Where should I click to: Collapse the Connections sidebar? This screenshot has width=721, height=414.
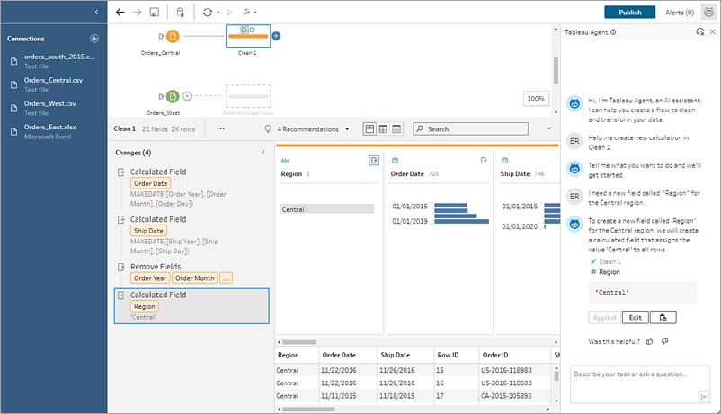click(97, 13)
